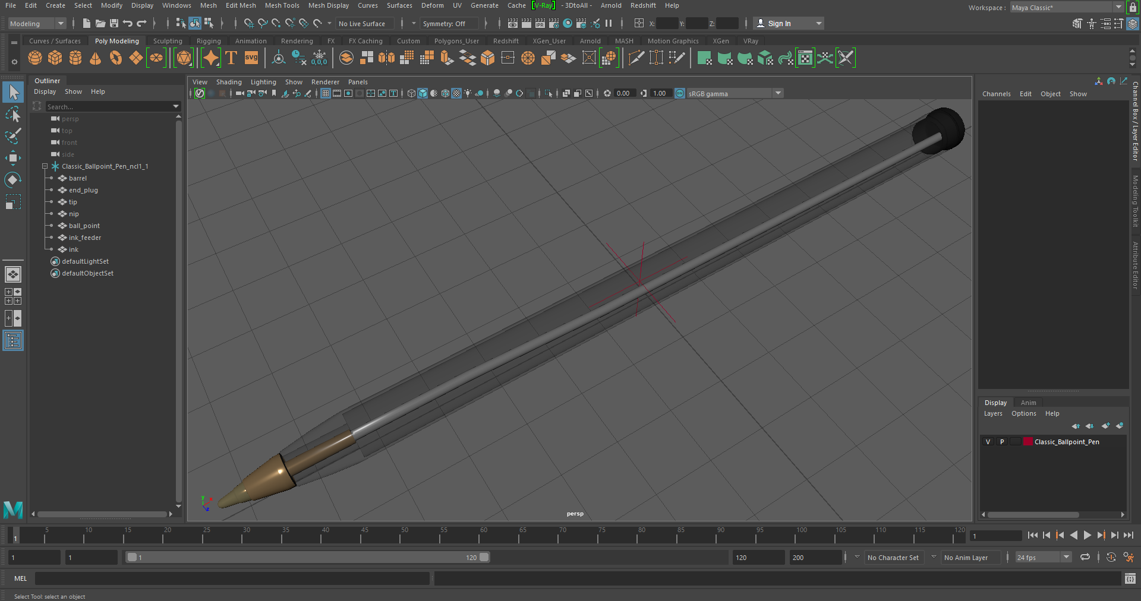Open the Sign In dropdown arrow
The height and width of the screenshot is (601, 1141).
pos(819,24)
